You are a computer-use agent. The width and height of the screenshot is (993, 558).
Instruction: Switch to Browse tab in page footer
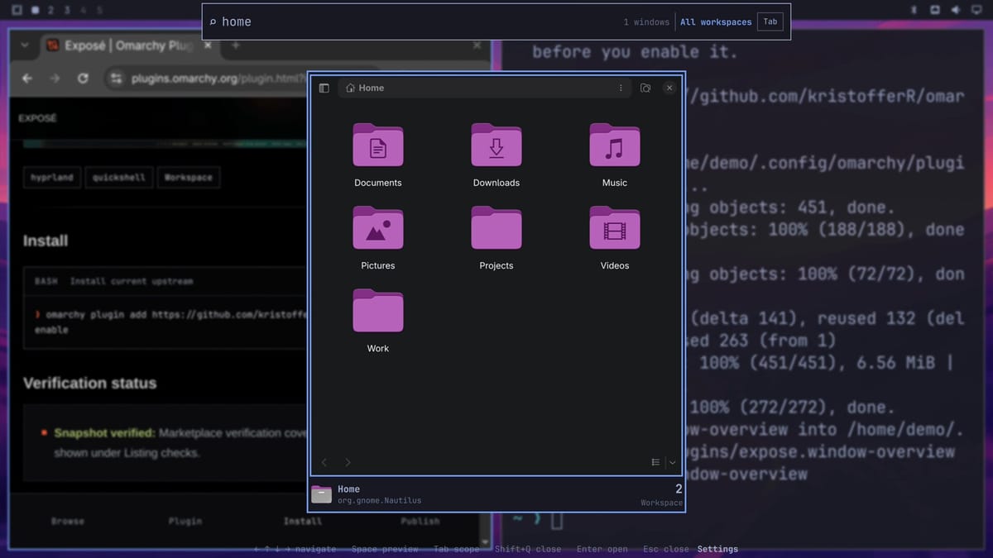[68, 521]
